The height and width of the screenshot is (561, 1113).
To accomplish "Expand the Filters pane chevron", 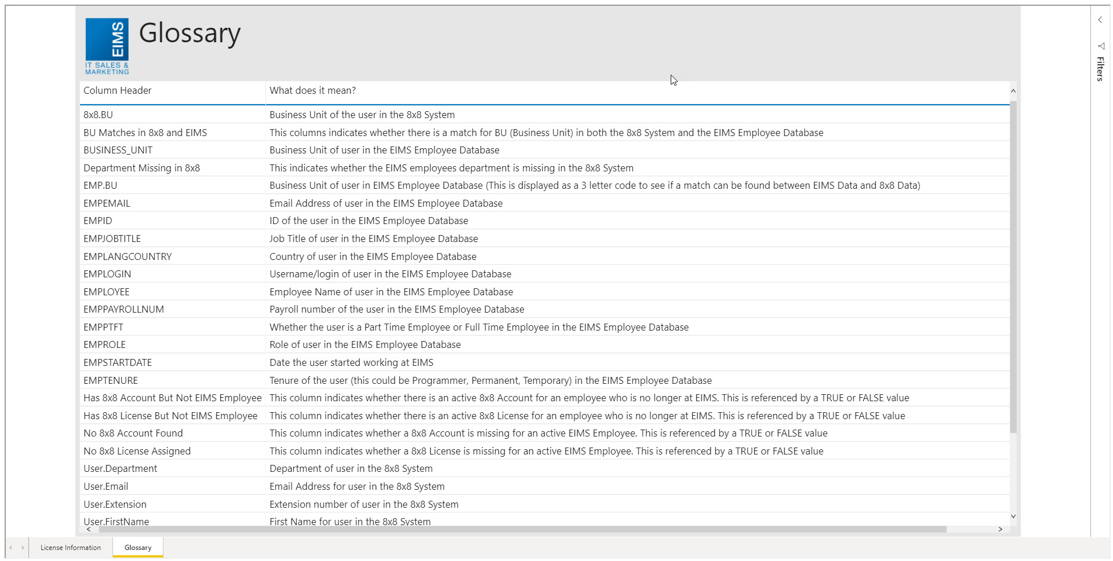I will pyautogui.click(x=1100, y=20).
